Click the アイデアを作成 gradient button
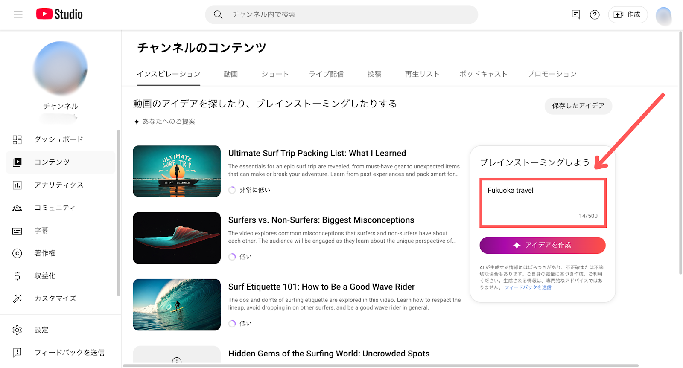This screenshot has width=683, height=368. (543, 245)
